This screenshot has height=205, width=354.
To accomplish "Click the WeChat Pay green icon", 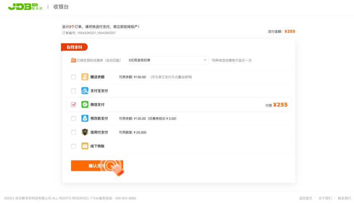I will [x=85, y=105].
